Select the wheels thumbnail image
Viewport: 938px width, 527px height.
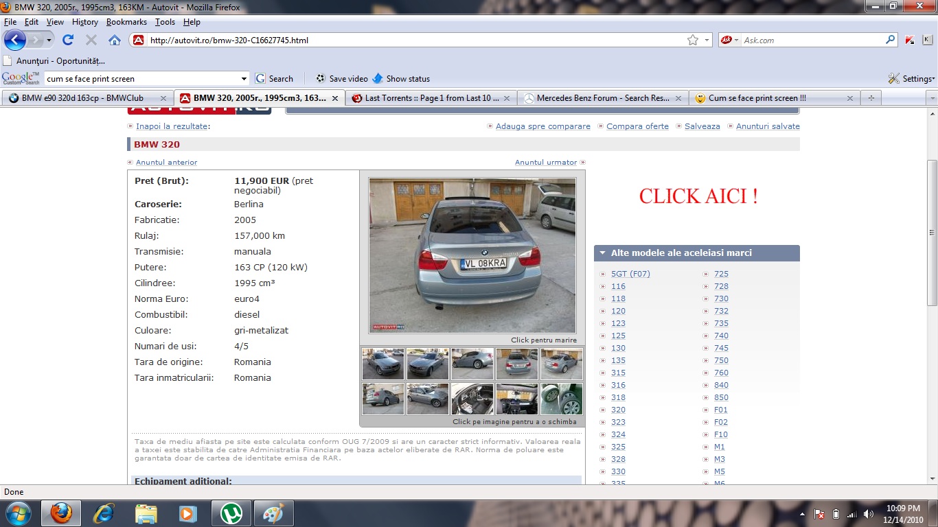561,399
